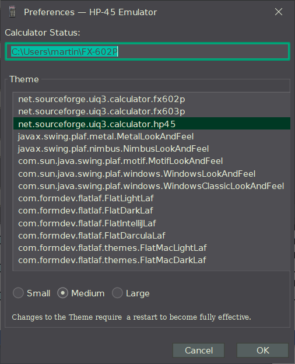This screenshot has width=295, height=364.
Task: Select the MotifLookAndFeel theme
Action: click(152, 161)
